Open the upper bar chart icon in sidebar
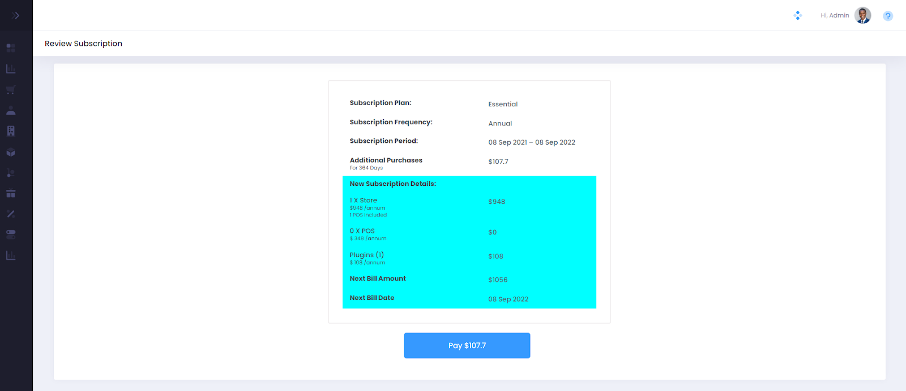The image size is (906, 391). coord(11,69)
